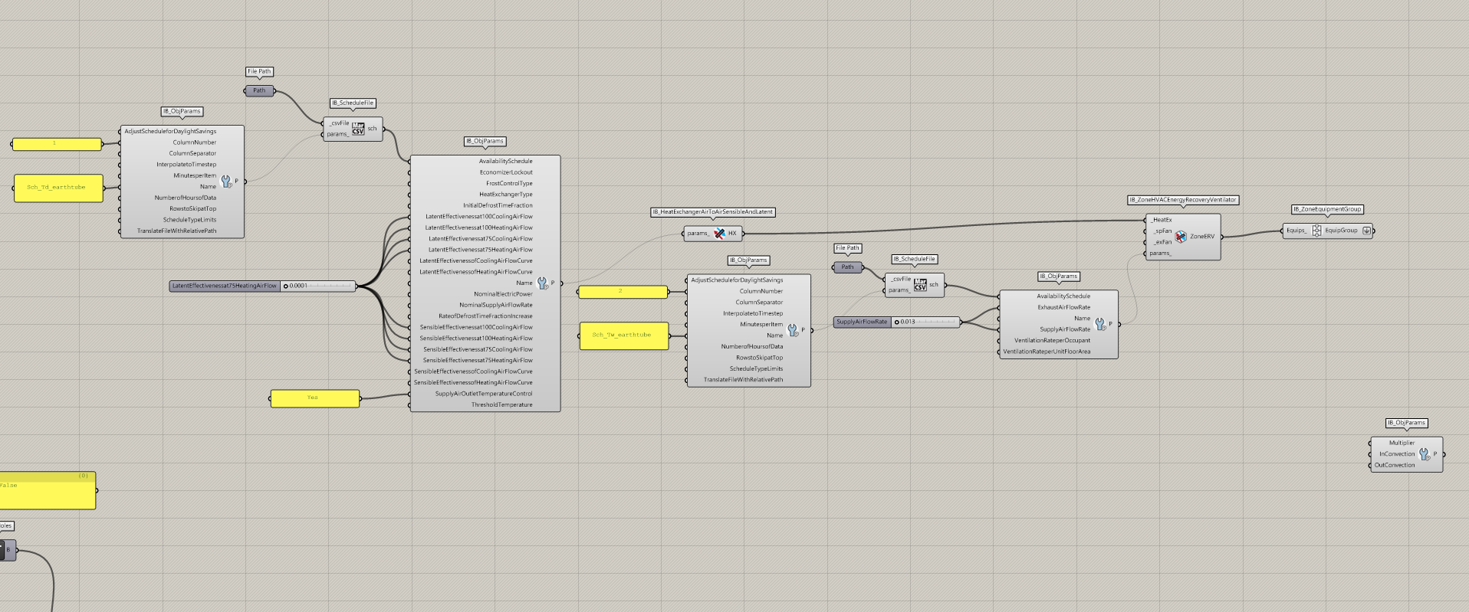Click the VentilationRateperUnitFloorArea input
This screenshot has width=1469, height=612.
(x=1047, y=352)
